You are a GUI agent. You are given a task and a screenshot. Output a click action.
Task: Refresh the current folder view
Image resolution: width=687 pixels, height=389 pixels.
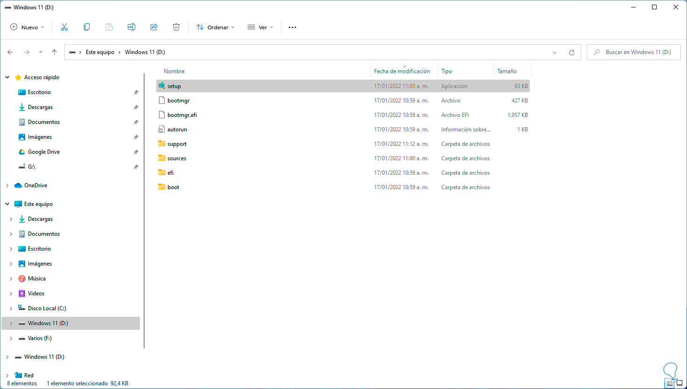[x=572, y=52]
